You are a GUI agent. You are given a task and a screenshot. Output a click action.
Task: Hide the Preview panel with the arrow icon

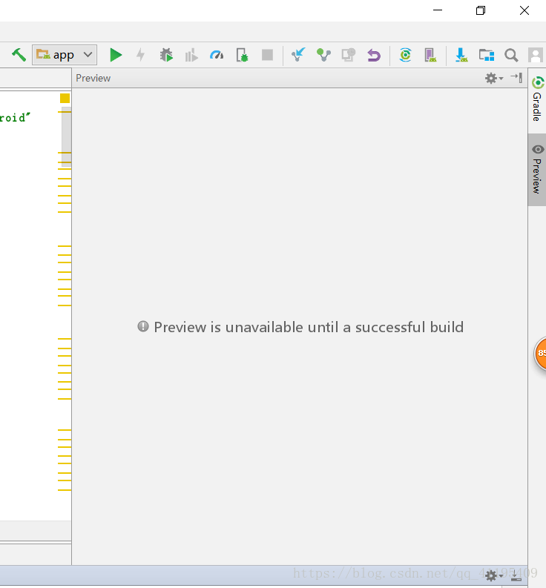517,78
